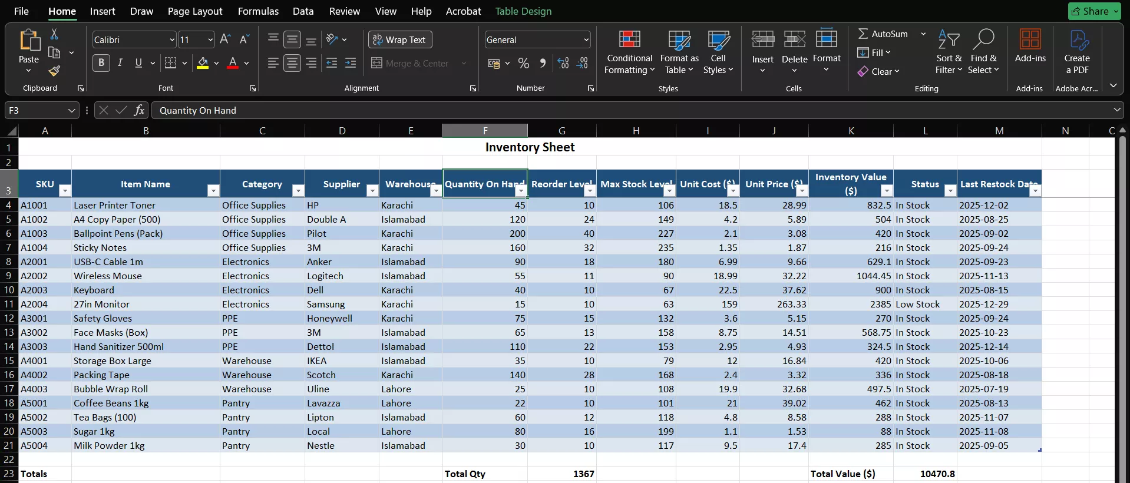Click the Percent Style icon
Image resolution: width=1130 pixels, height=483 pixels.
(x=523, y=63)
